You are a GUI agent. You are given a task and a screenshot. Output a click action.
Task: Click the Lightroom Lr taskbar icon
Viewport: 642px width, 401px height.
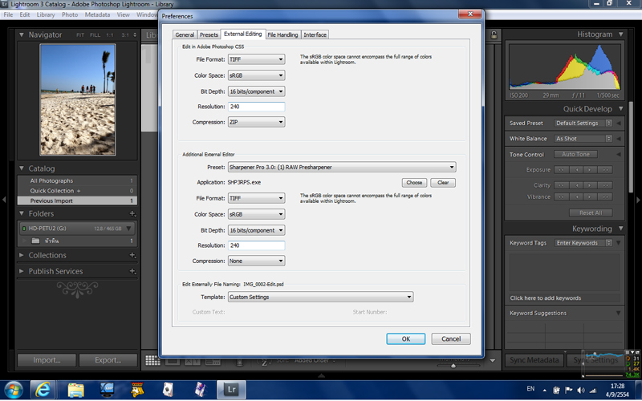(x=231, y=390)
